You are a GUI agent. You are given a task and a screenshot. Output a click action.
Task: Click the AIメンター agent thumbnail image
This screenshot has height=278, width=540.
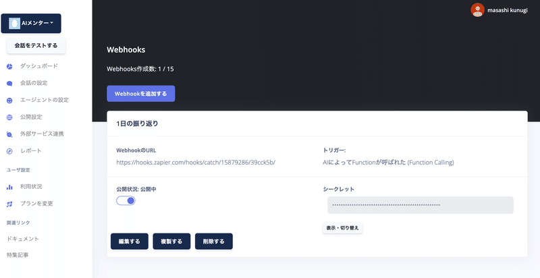[x=14, y=23]
